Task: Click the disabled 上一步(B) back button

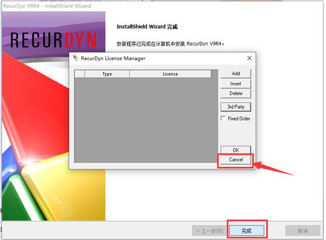Action: click(x=210, y=231)
